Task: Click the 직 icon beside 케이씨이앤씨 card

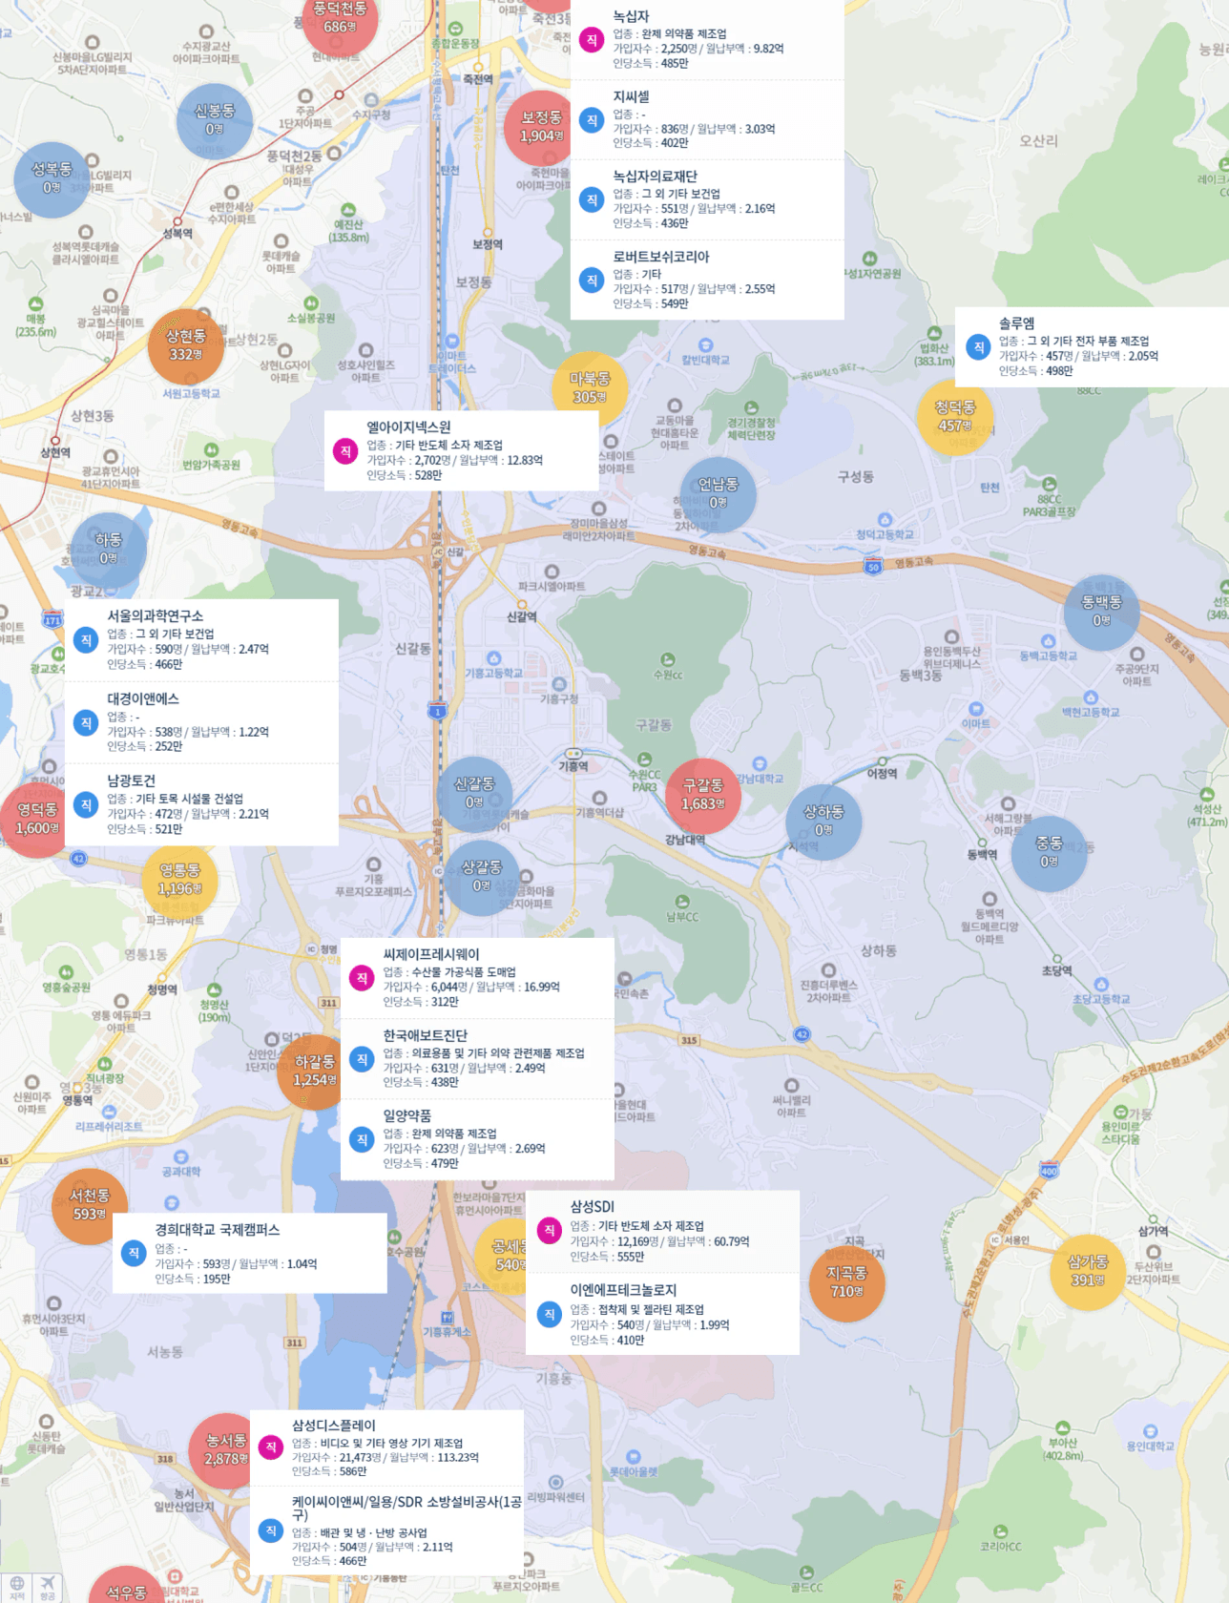Action: [271, 1530]
